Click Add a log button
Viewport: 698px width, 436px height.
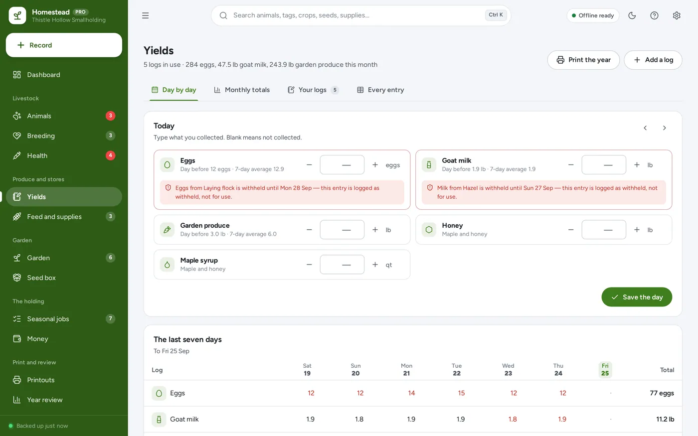click(x=653, y=60)
